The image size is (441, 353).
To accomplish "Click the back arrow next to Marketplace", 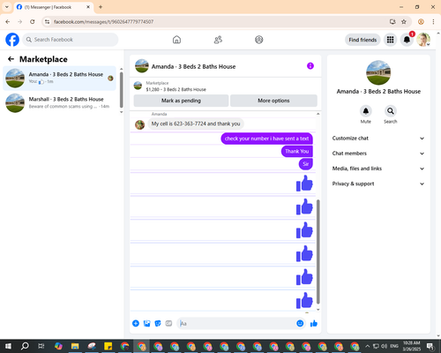I will (11, 59).
